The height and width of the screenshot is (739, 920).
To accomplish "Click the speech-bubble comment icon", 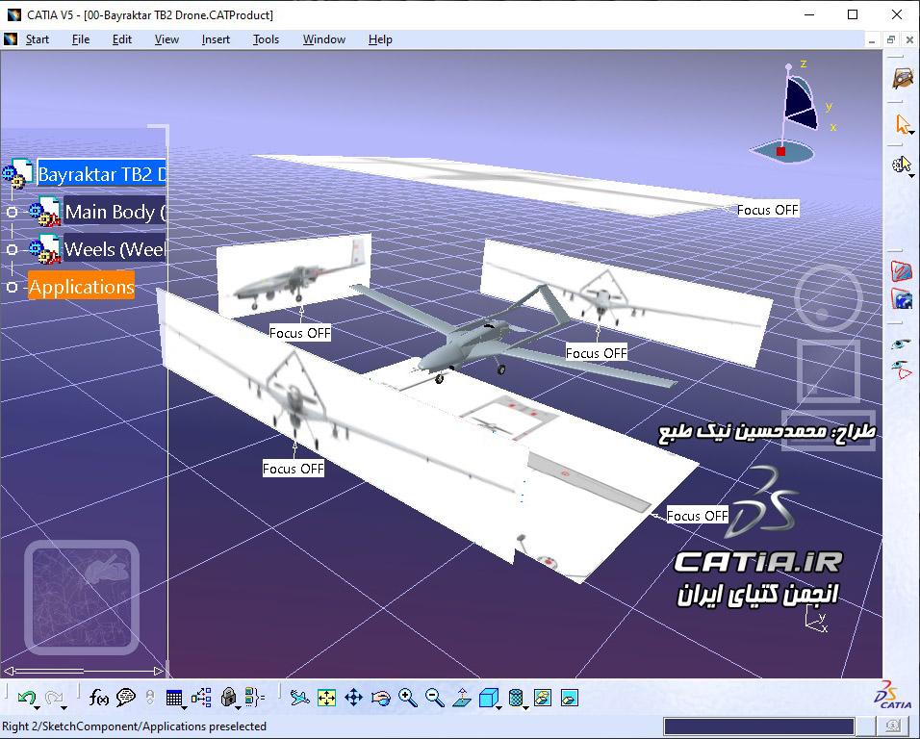I will pyautogui.click(x=125, y=698).
